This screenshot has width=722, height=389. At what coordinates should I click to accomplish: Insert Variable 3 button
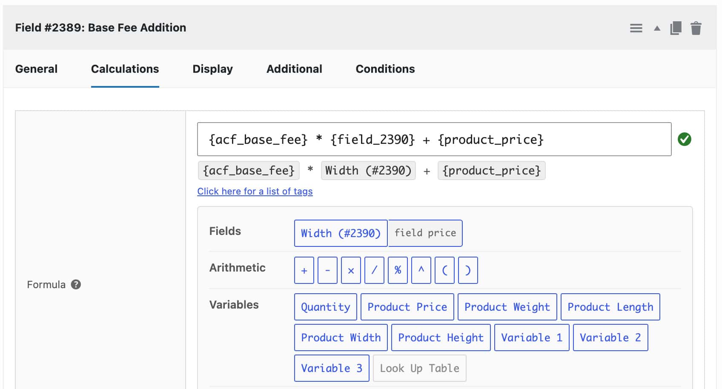(x=332, y=368)
